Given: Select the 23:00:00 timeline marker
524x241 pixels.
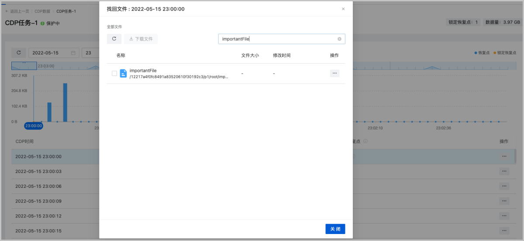Looking at the screenshot, I should point(33,126).
